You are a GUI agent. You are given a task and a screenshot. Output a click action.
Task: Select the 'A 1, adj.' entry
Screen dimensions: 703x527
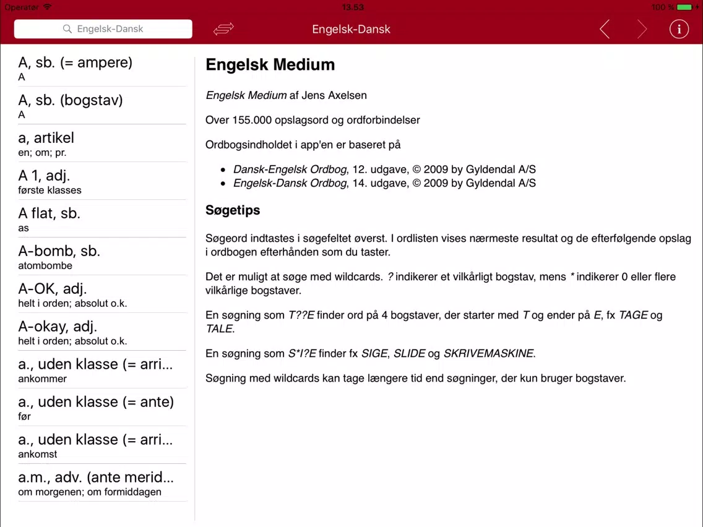101,181
